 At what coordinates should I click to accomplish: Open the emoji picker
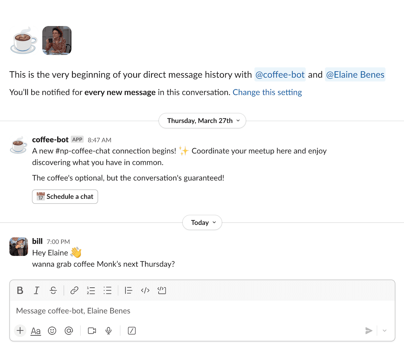click(x=52, y=331)
